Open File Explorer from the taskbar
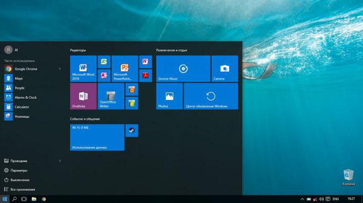The width and height of the screenshot is (363, 203). click(x=34, y=199)
